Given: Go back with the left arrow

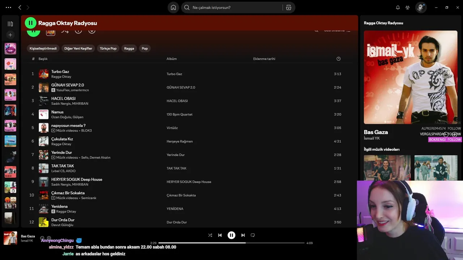Looking at the screenshot, I should [x=20, y=8].
